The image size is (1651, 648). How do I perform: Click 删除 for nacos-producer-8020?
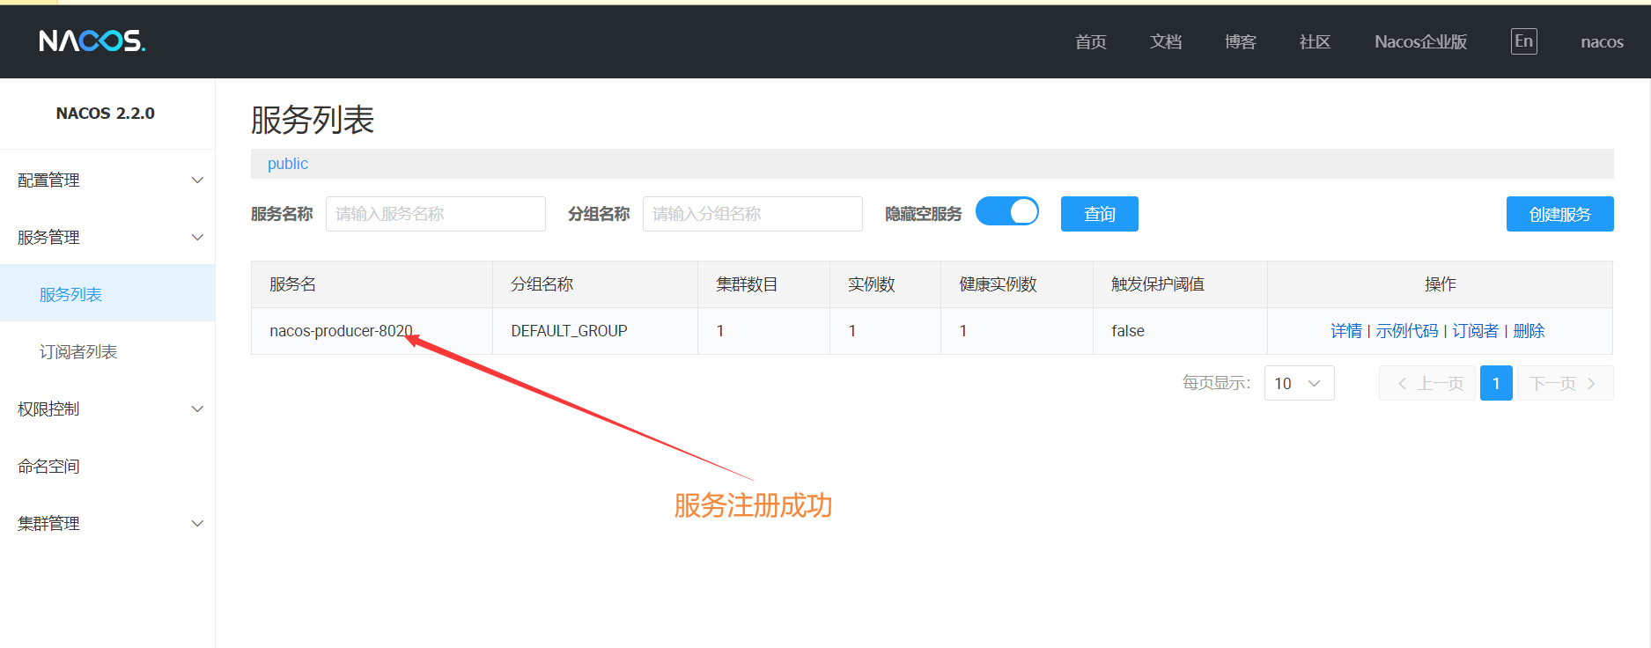coord(1529,331)
